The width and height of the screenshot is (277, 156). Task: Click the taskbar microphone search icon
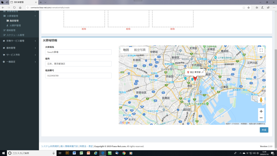54,153
